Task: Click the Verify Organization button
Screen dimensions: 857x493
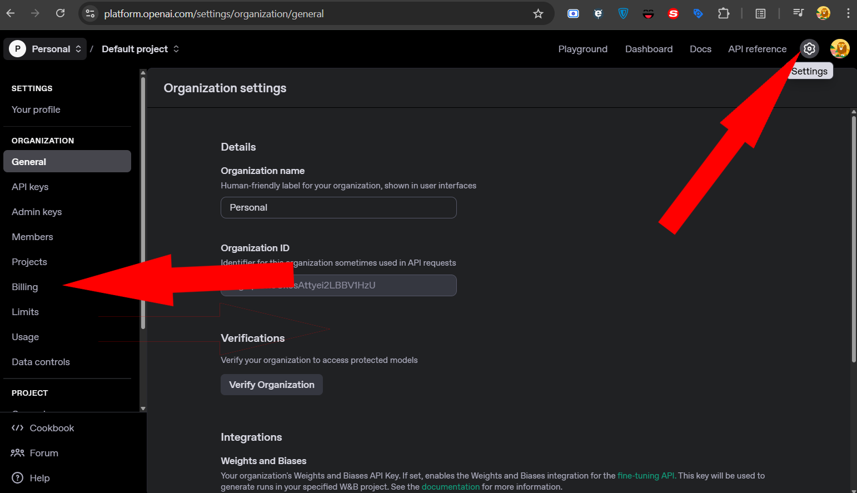Action: tap(272, 385)
